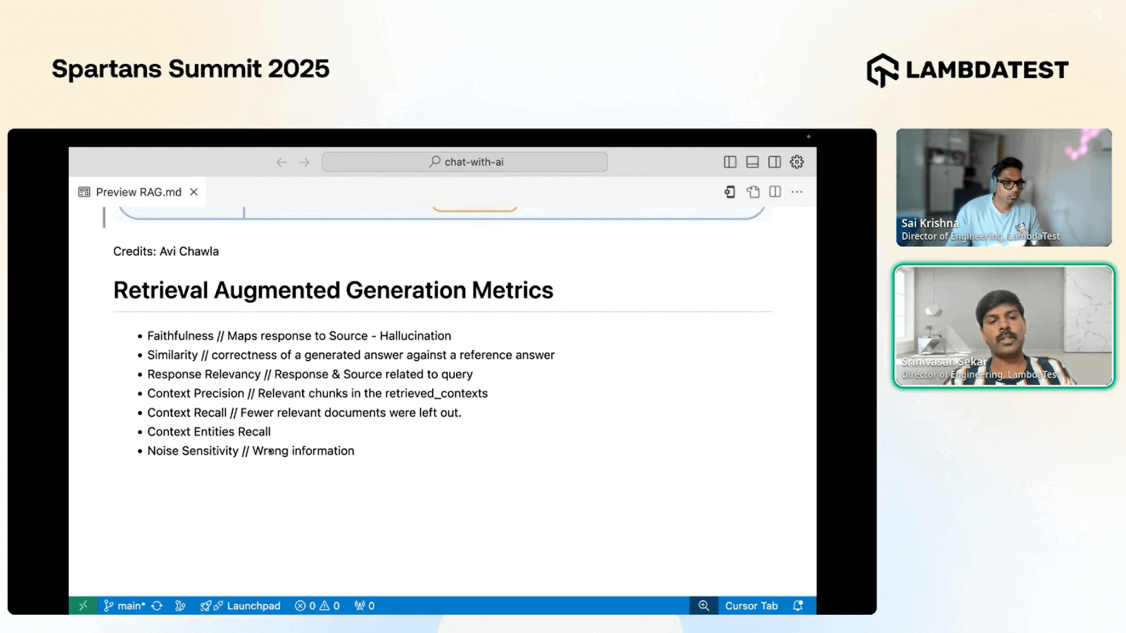Open the Launchpad rocket icon
This screenshot has width=1126, height=633.
pyautogui.click(x=208, y=605)
